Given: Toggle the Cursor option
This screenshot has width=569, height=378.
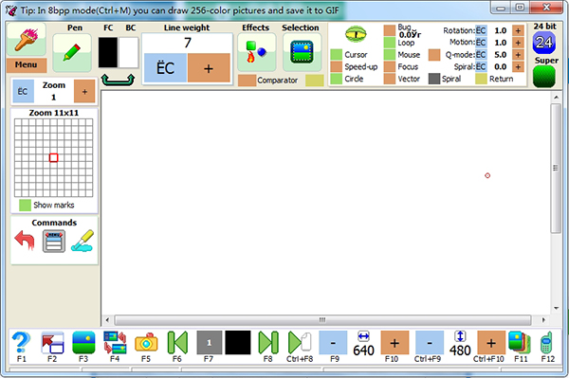Looking at the screenshot, I should point(336,55).
